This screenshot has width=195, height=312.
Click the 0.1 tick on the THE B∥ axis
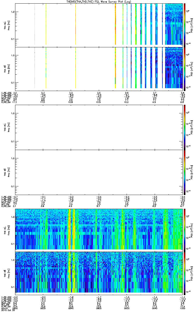(x=13, y=287)
